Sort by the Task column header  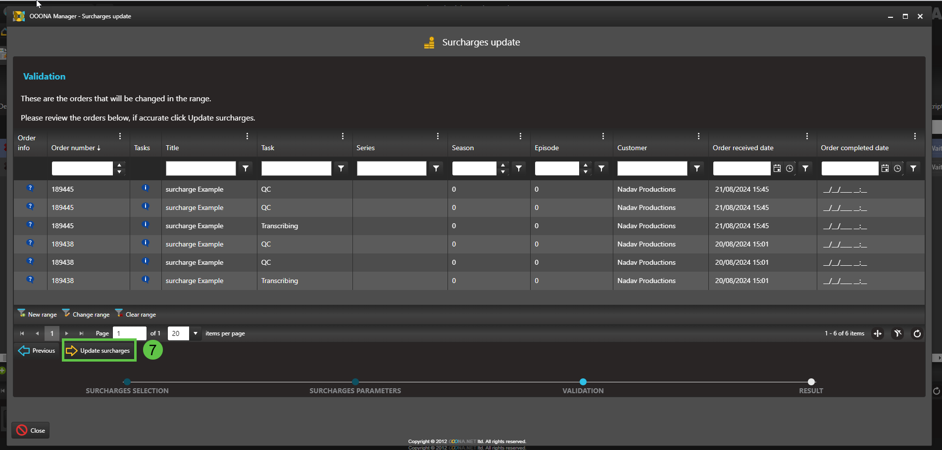[x=268, y=148]
